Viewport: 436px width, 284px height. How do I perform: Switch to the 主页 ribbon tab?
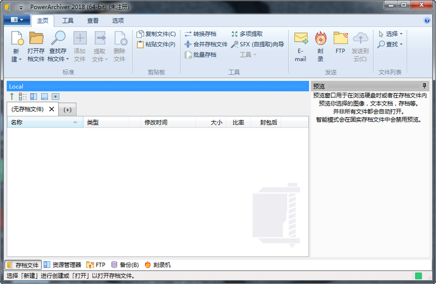tap(43, 21)
